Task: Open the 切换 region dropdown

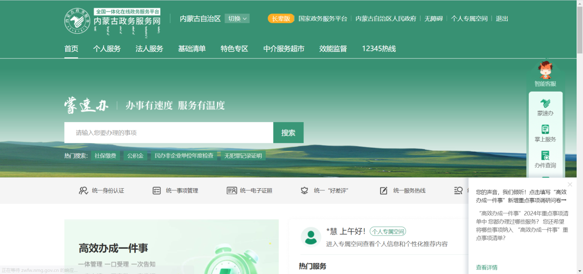Action: tap(237, 18)
